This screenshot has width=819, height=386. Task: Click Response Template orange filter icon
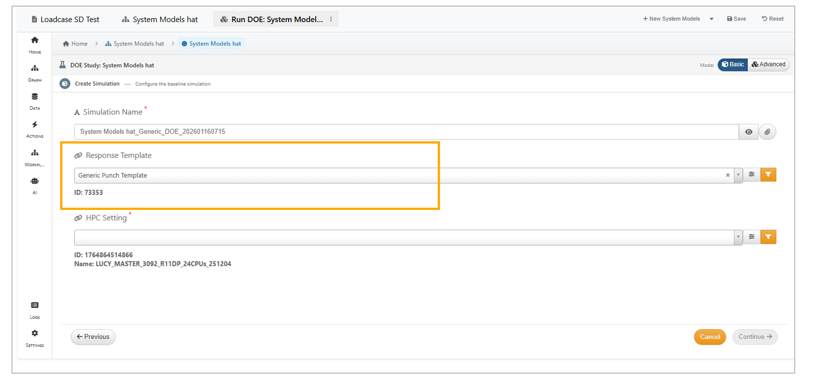tap(768, 175)
